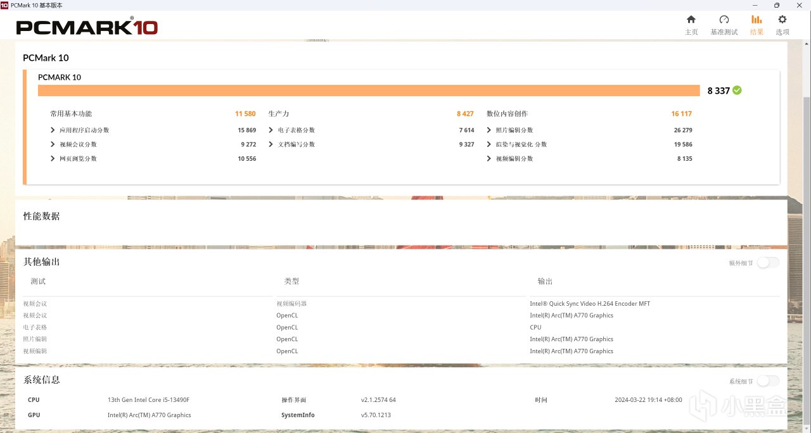Open the 主页 home icon
This screenshot has width=811, height=433.
691,20
